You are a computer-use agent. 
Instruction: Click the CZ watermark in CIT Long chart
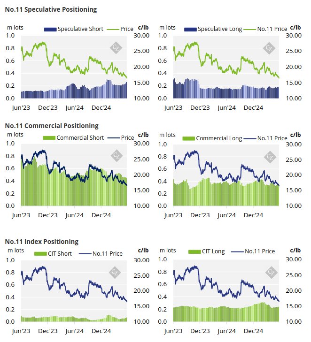point(271,272)
